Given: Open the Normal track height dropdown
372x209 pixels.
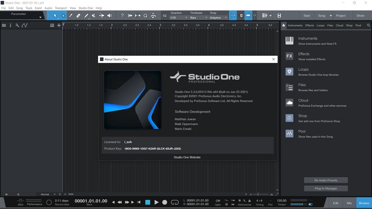Looking at the screenshot, I should (48, 194).
